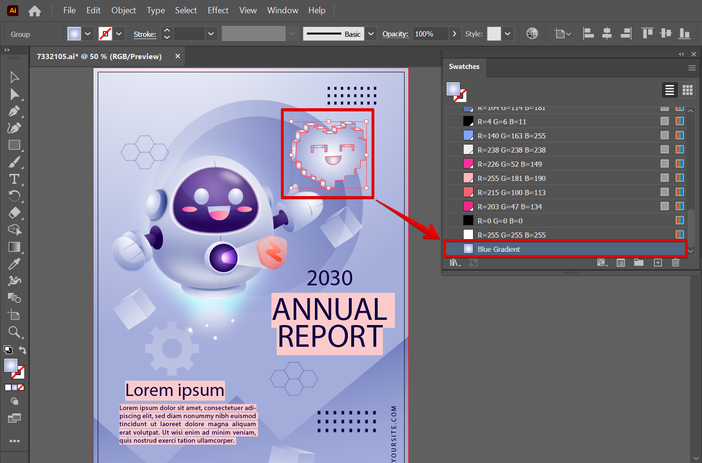702x463 pixels.
Task: Select the Type tool
Action: click(x=14, y=179)
